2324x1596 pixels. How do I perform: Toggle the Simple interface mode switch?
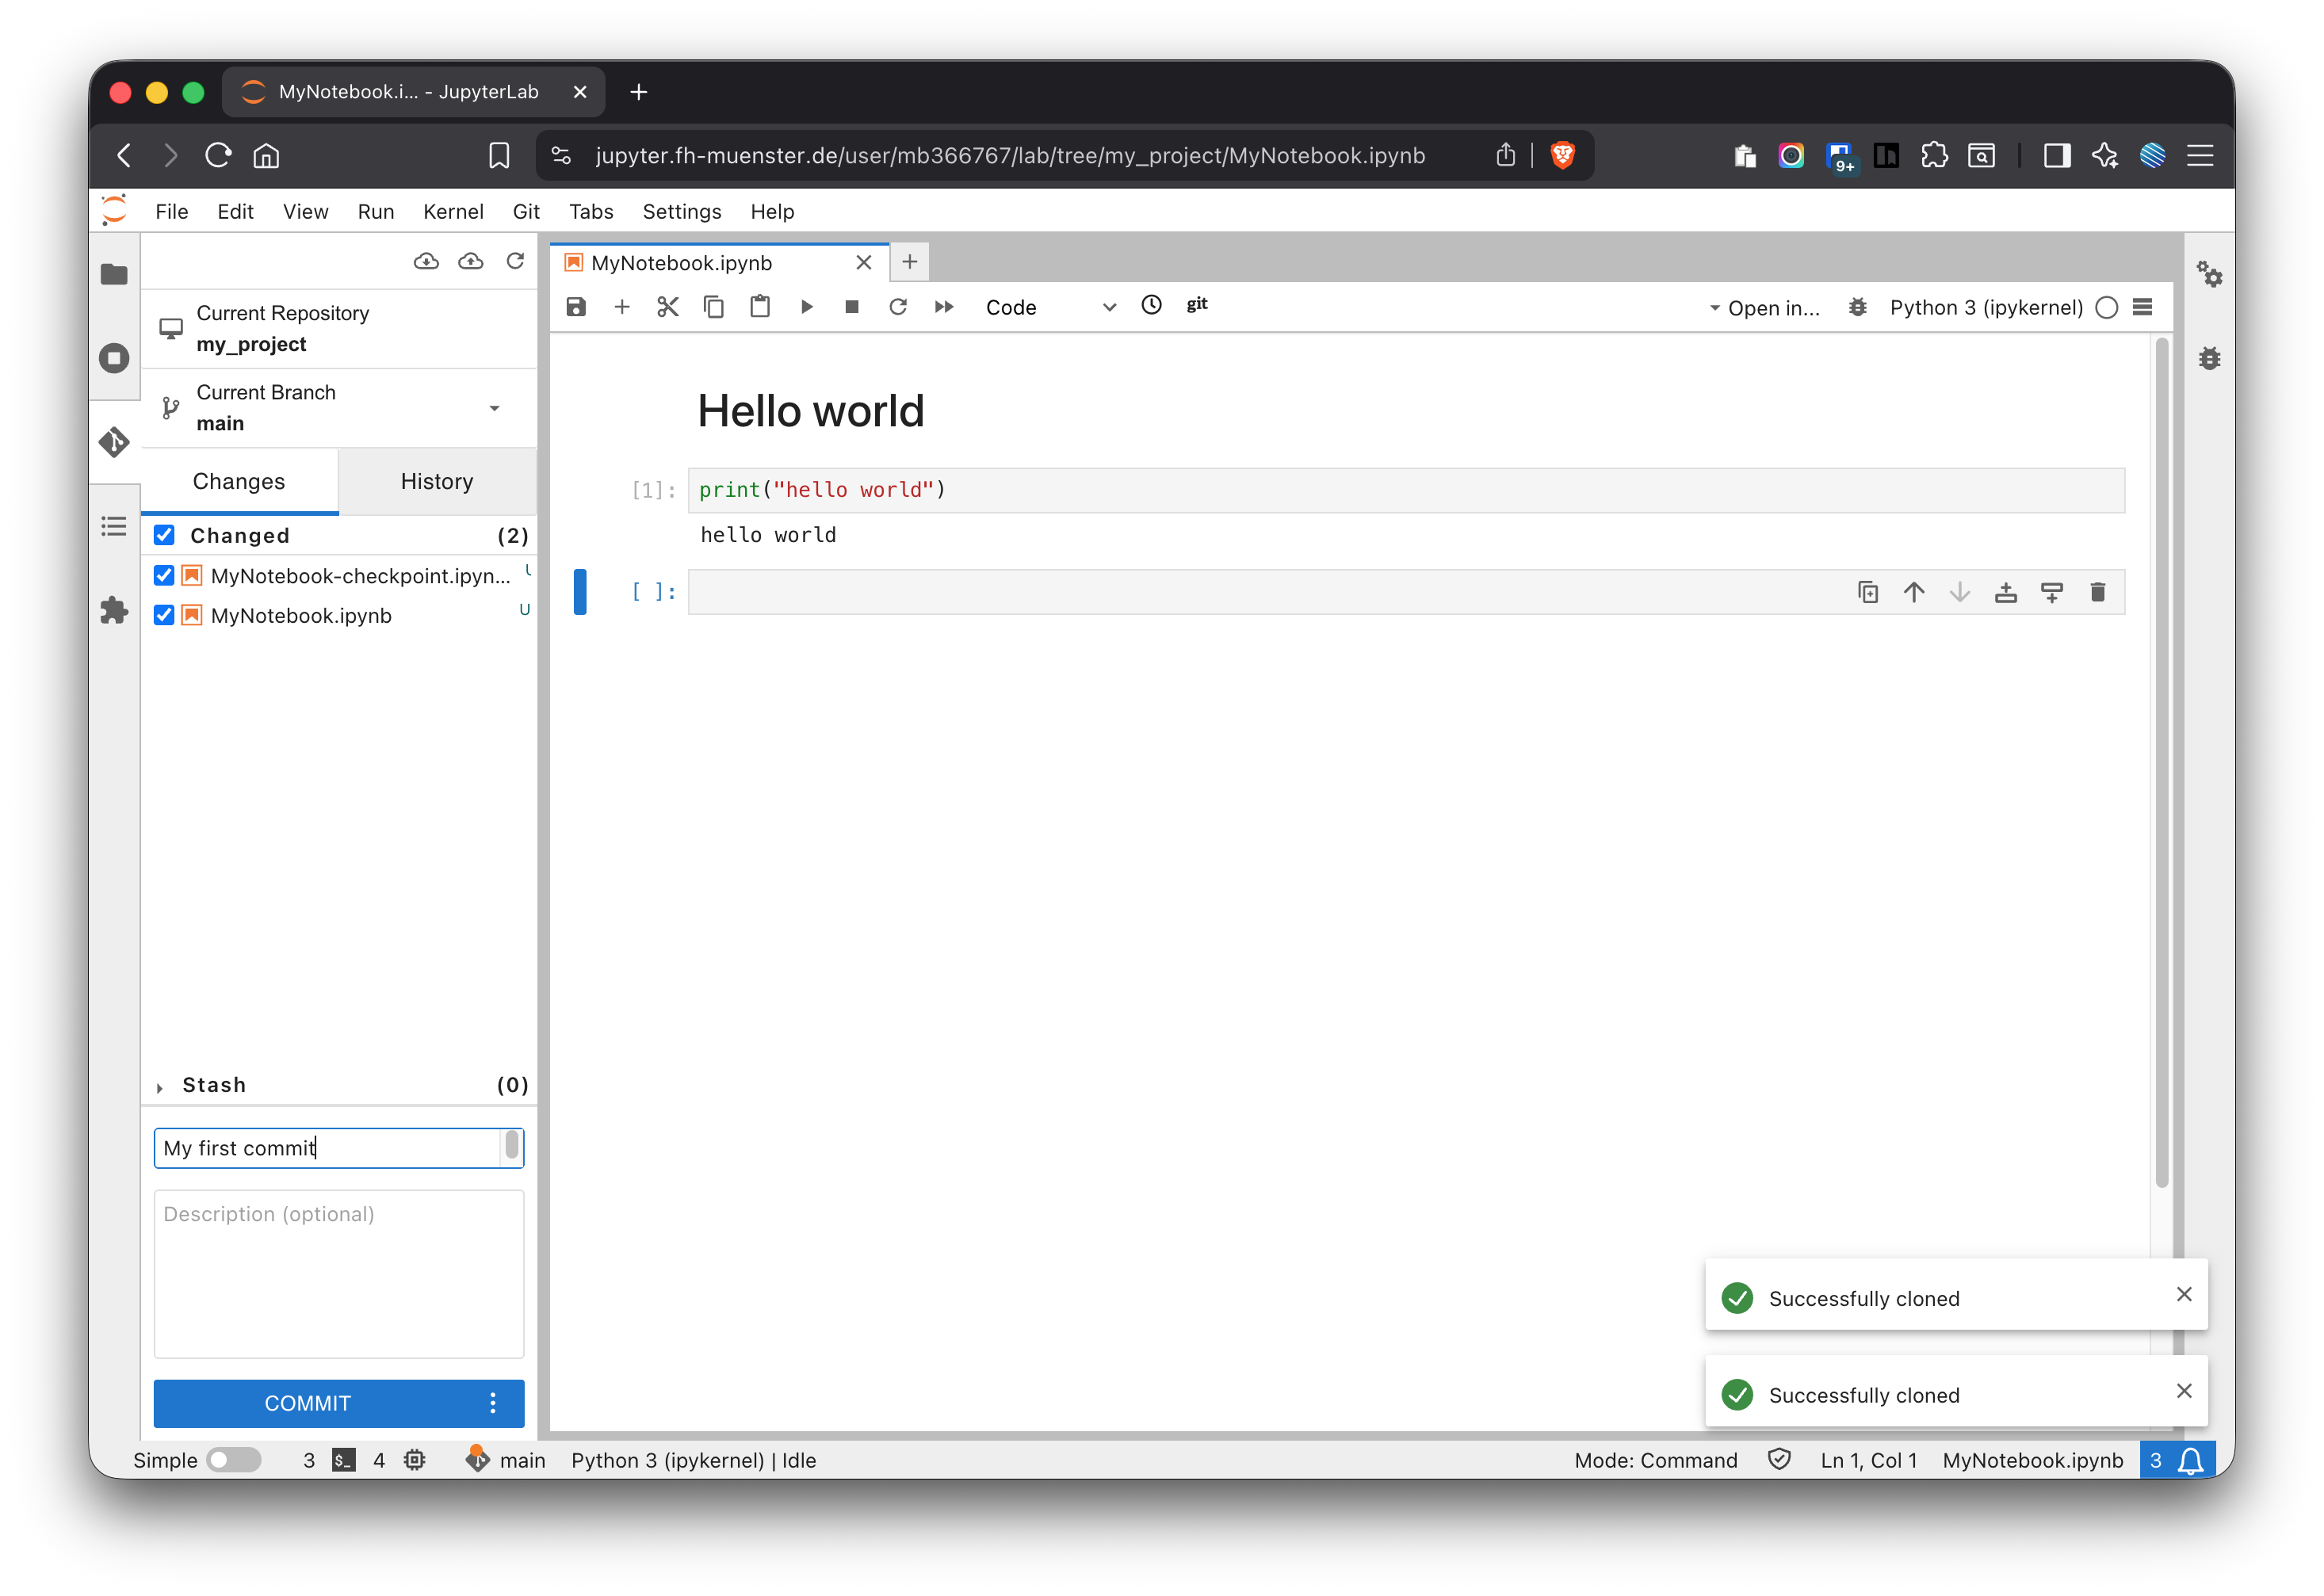(x=233, y=1460)
